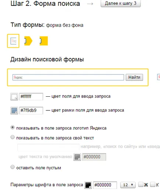Open the default text color swatch

(x=77, y=157)
